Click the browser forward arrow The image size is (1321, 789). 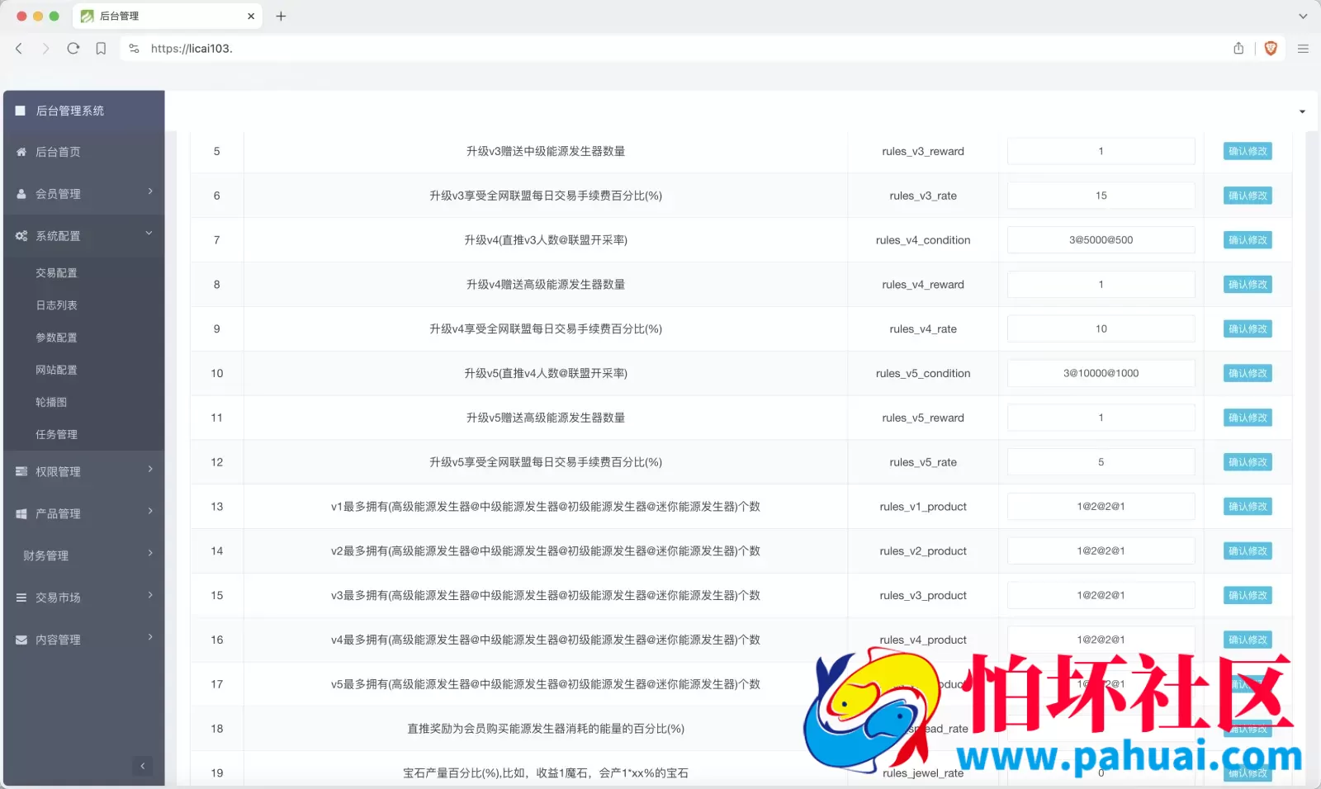pos(45,49)
